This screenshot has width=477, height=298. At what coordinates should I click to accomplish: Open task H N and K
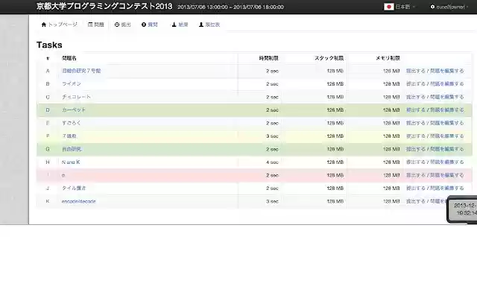click(71, 162)
